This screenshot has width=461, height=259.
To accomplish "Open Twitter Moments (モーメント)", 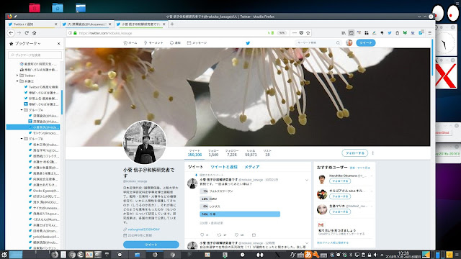I will (153, 43).
